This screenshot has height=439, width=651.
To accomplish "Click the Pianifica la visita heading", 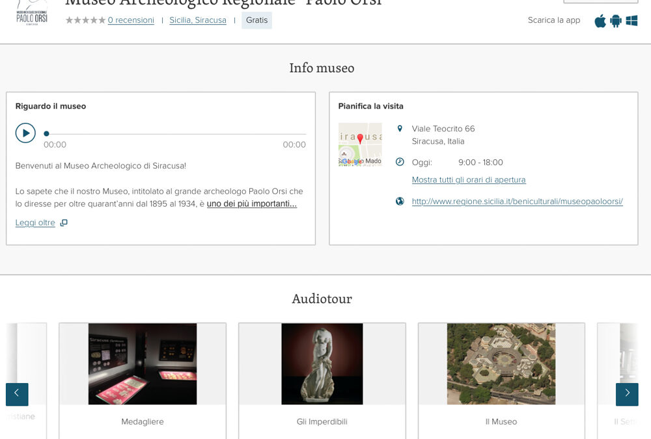I will click(x=371, y=106).
